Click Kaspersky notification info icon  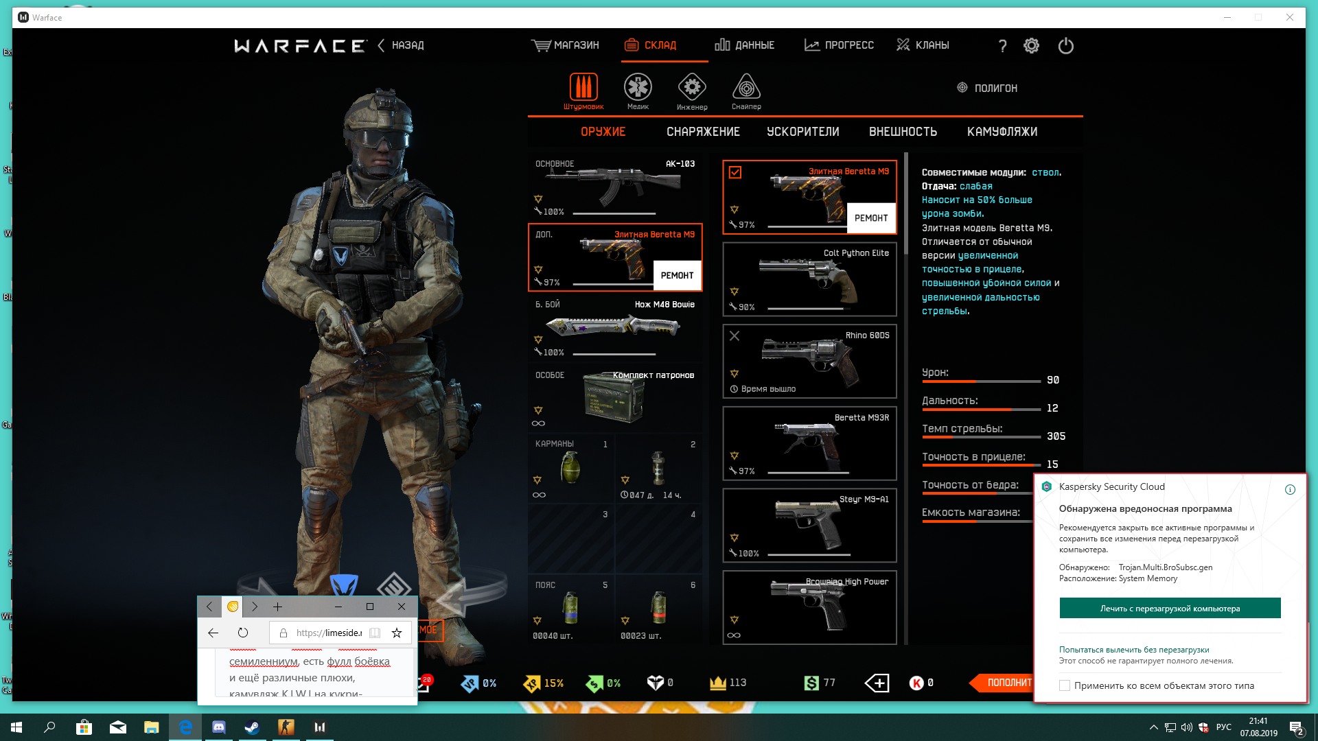(1290, 489)
